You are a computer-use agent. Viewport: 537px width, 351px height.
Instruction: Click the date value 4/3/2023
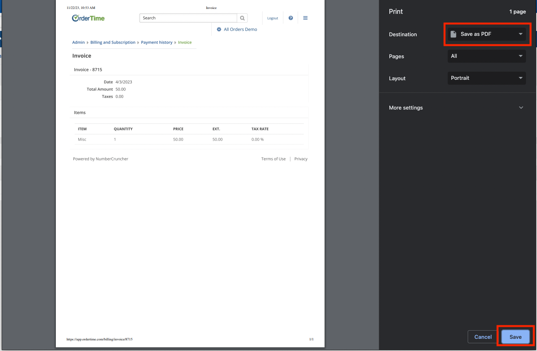(124, 82)
